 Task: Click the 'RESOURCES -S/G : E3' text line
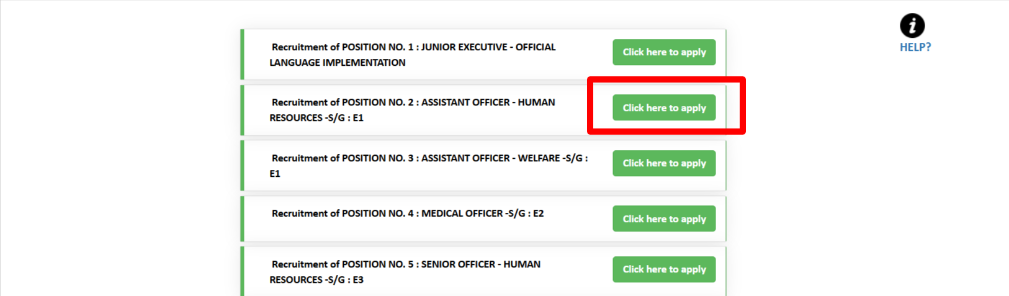tap(316, 280)
